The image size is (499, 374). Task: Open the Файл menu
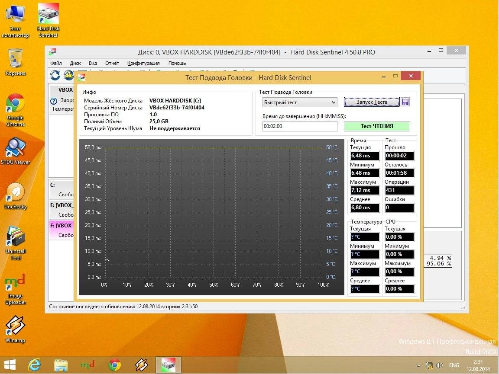56,63
